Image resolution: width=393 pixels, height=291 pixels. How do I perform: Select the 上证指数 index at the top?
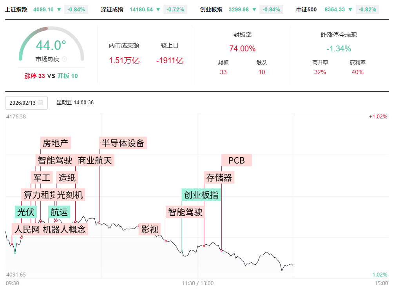tap(16, 9)
